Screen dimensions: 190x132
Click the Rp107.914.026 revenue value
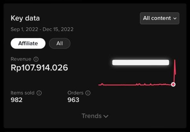pos(39,67)
